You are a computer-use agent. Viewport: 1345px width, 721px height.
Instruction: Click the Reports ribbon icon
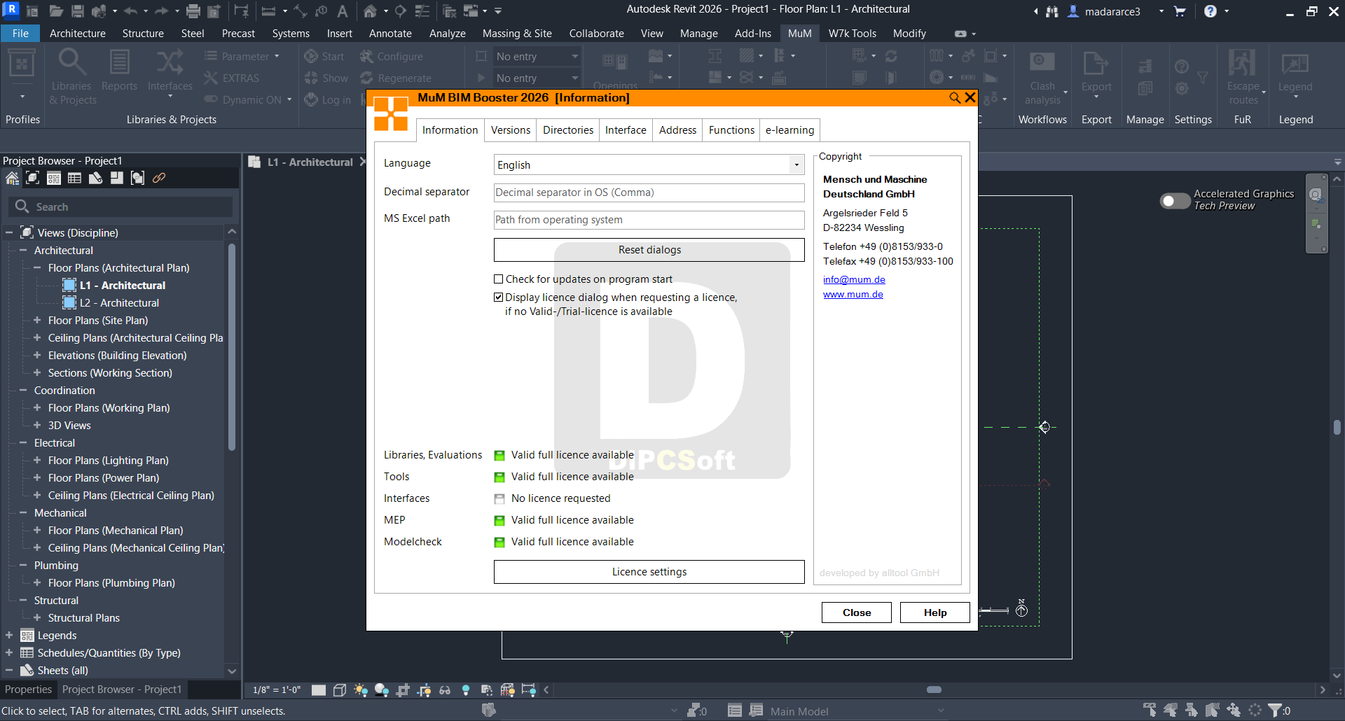point(119,70)
